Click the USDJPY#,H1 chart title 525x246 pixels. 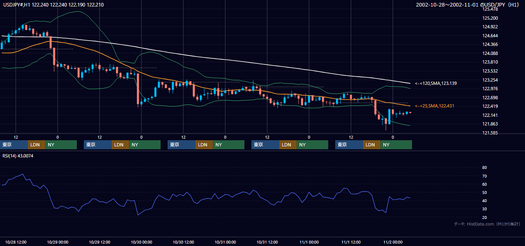53,5
